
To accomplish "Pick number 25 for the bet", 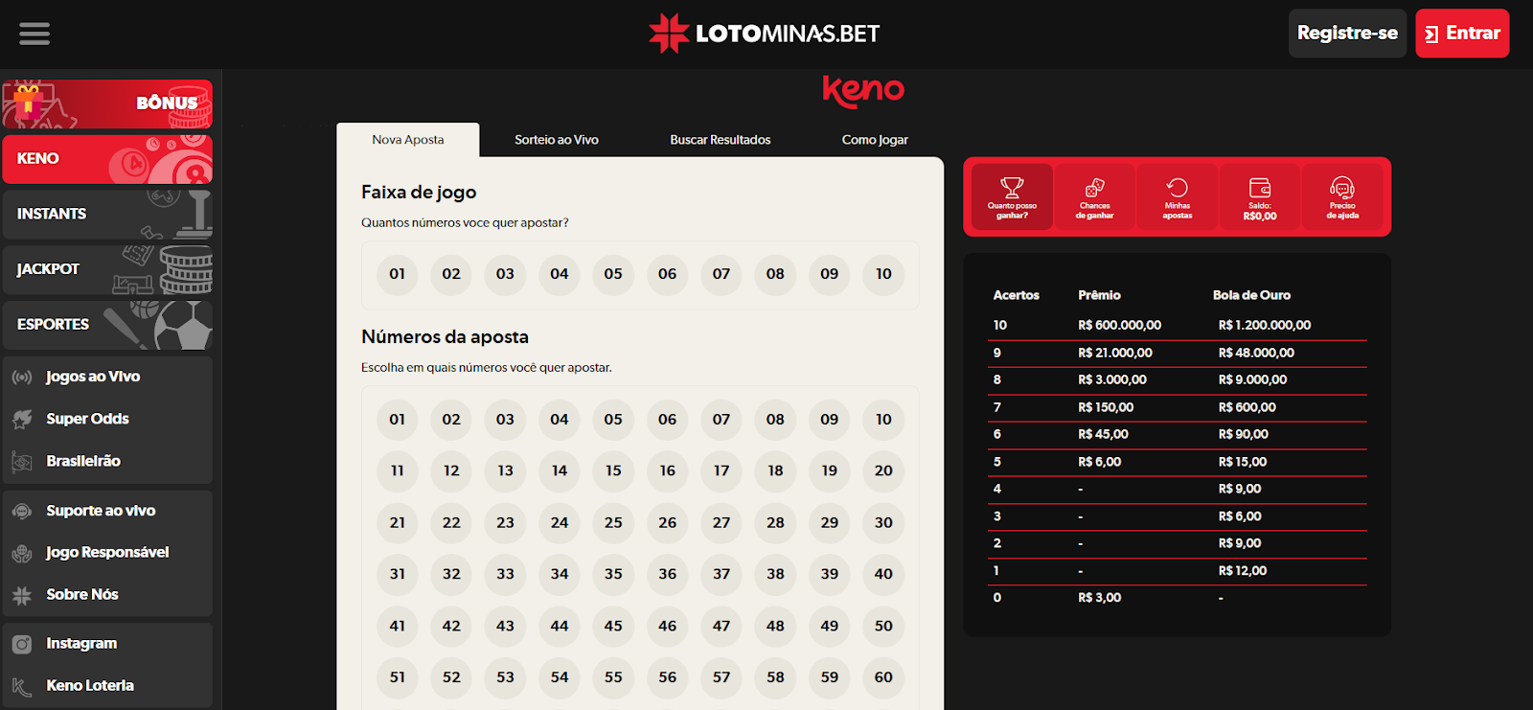I will 613,522.
